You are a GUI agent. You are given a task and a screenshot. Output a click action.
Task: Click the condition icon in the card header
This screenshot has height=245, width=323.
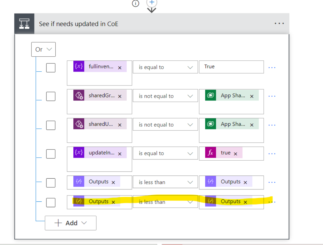[24, 23]
